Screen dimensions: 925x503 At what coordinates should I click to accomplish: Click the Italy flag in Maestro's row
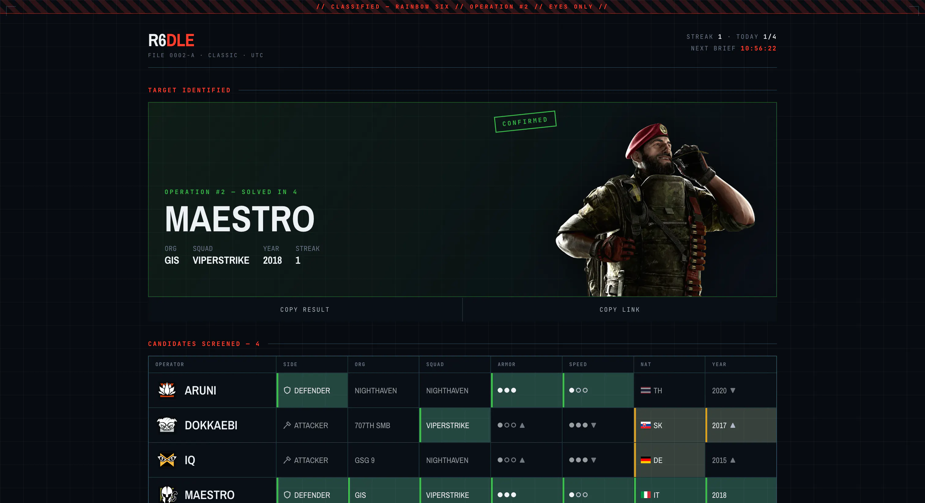coord(645,495)
